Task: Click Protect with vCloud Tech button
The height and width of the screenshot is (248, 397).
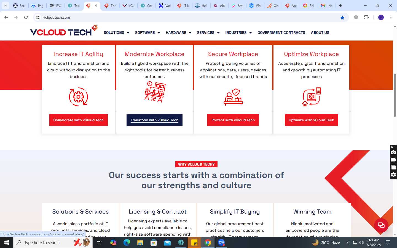Action: [233, 120]
